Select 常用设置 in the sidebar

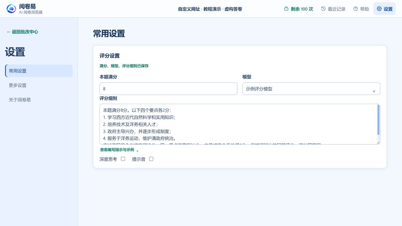[39, 71]
